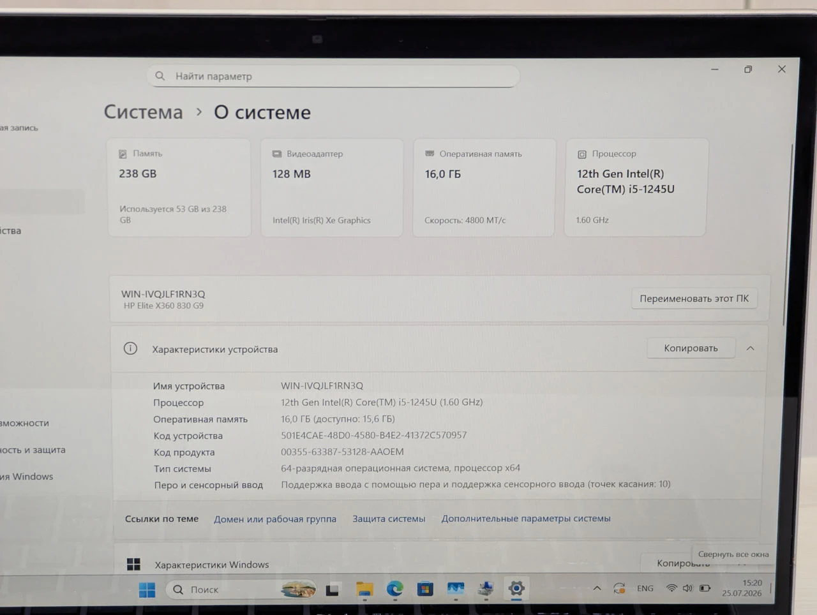Open Wi-Fi network tray icon
This screenshot has height=615, width=817.
[x=671, y=588]
